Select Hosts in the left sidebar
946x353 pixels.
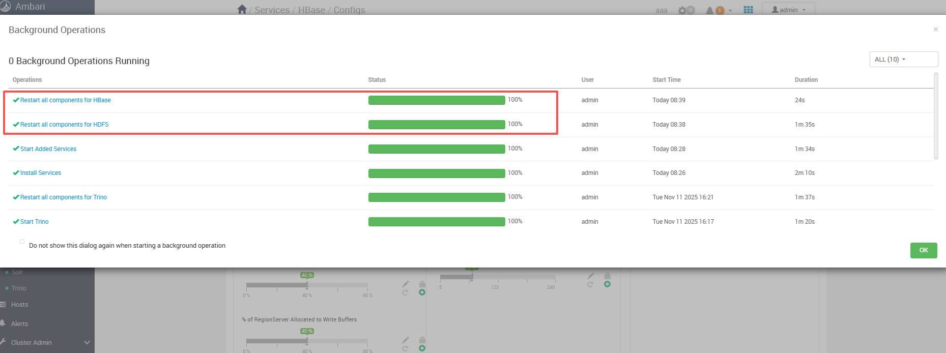[x=20, y=305]
